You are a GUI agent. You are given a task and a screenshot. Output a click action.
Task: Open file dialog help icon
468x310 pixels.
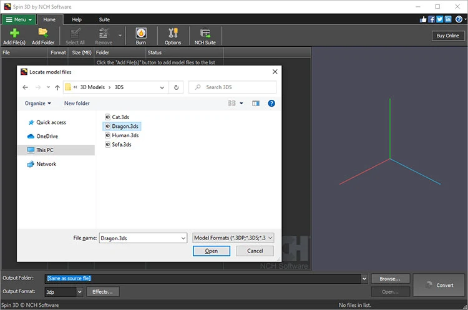tap(271, 104)
